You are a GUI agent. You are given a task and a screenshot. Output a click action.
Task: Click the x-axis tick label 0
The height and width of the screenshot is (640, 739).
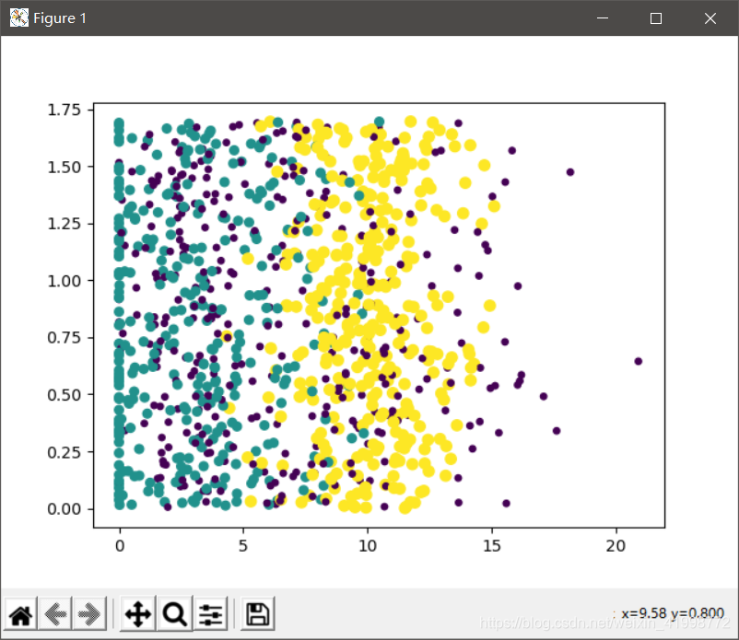(x=120, y=546)
